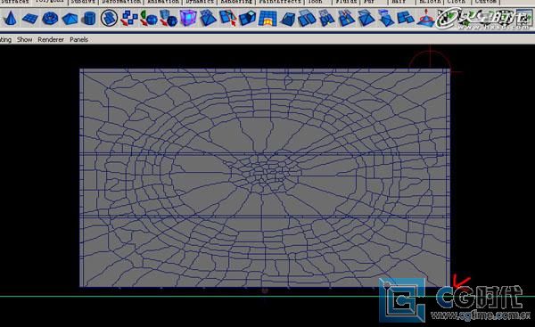Click the two overlapping planes shelf icon

pyautogui.click(x=406, y=19)
